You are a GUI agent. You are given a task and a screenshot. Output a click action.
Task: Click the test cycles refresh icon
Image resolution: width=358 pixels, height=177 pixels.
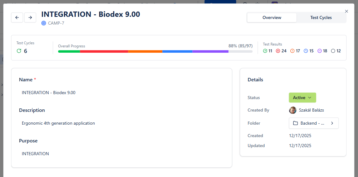click(x=19, y=51)
